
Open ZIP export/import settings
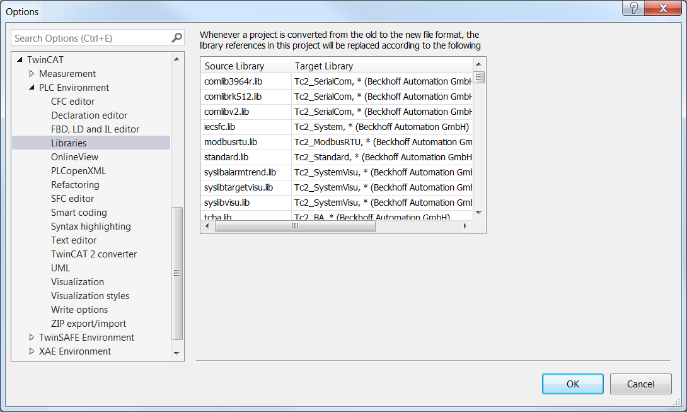coord(88,324)
